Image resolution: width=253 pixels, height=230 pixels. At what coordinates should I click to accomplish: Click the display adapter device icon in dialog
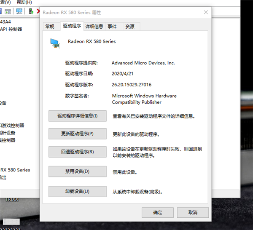click(x=55, y=43)
